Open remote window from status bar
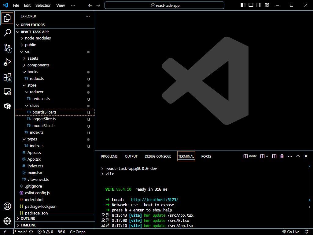Image resolution: width=313 pixels, height=235 pixels. point(5,232)
